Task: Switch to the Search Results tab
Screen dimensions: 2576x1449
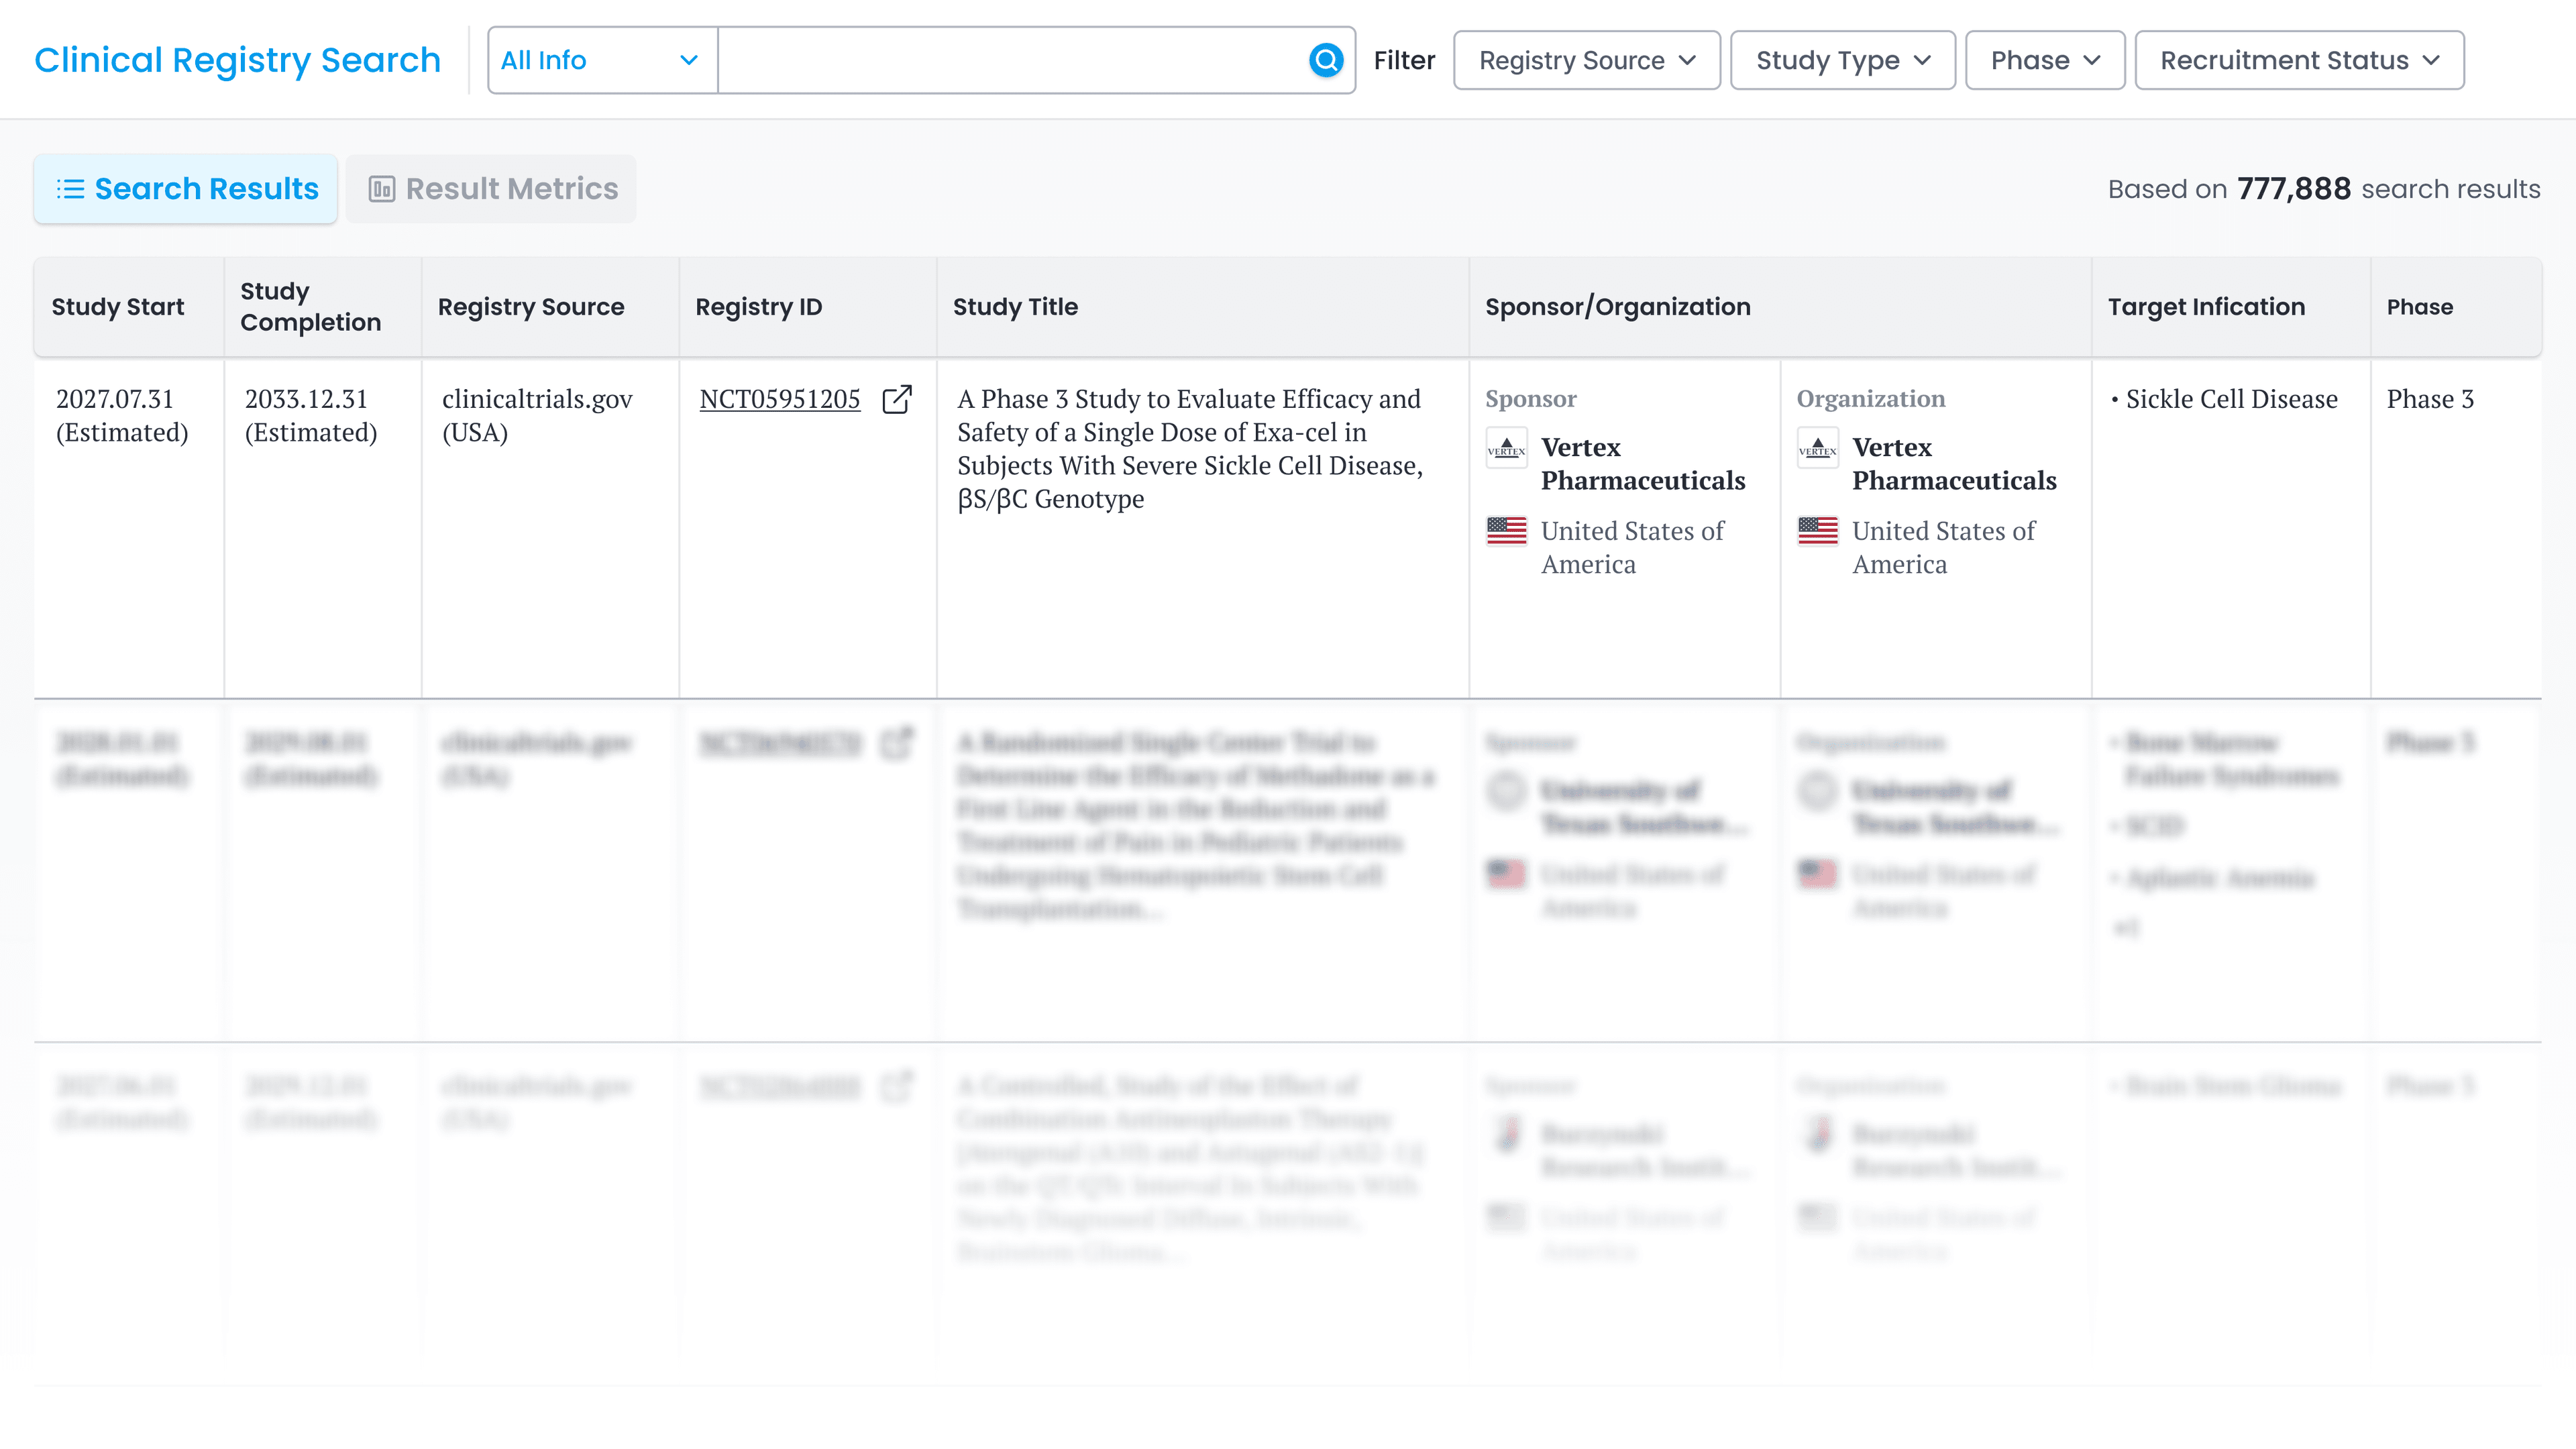Action: tap(185, 189)
